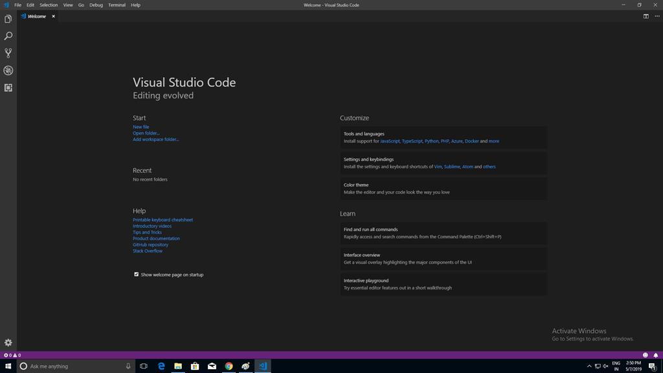Image resolution: width=663 pixels, height=373 pixels.
Task: Open the Debug view in activity bar
Action: [x=8, y=71]
